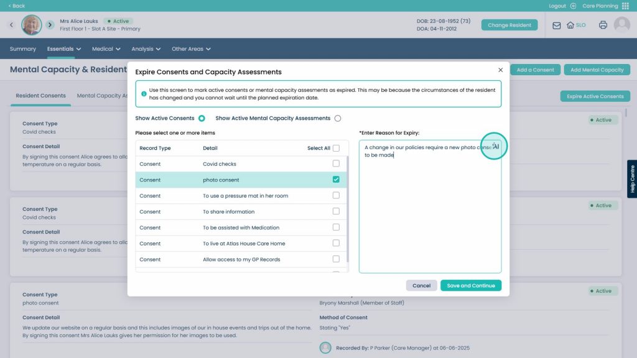Viewport: 637px width, 358px height.
Task: Click the consent list scrollbar
Action: point(347,209)
